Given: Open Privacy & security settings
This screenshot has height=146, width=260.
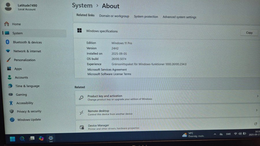Looking at the screenshot, I should 29,111.
